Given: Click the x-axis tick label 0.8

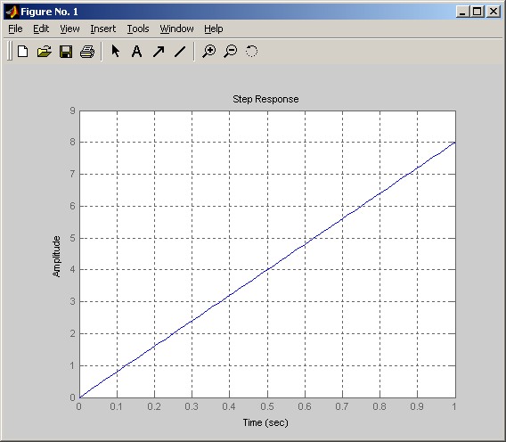Looking at the screenshot, I should point(379,406).
